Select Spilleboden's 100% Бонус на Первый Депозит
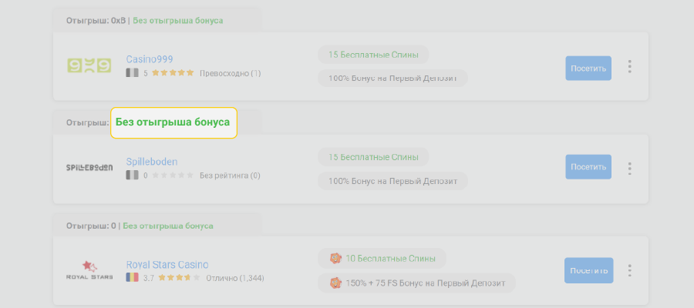Viewport: 694px width, 308px height. pyautogui.click(x=392, y=181)
